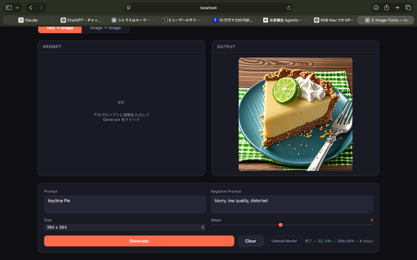Viewport: 417px width, 260px height.
Task: Open the Safari downloads icon
Action: [376, 7]
